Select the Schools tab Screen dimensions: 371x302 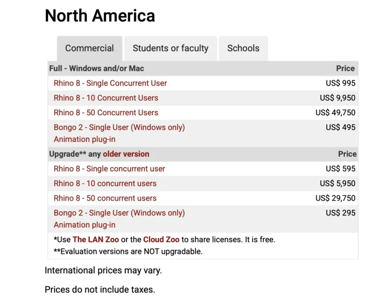[x=243, y=48]
